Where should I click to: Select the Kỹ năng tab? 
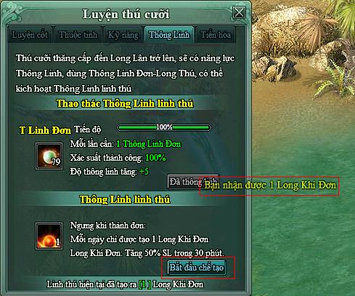click(x=123, y=35)
